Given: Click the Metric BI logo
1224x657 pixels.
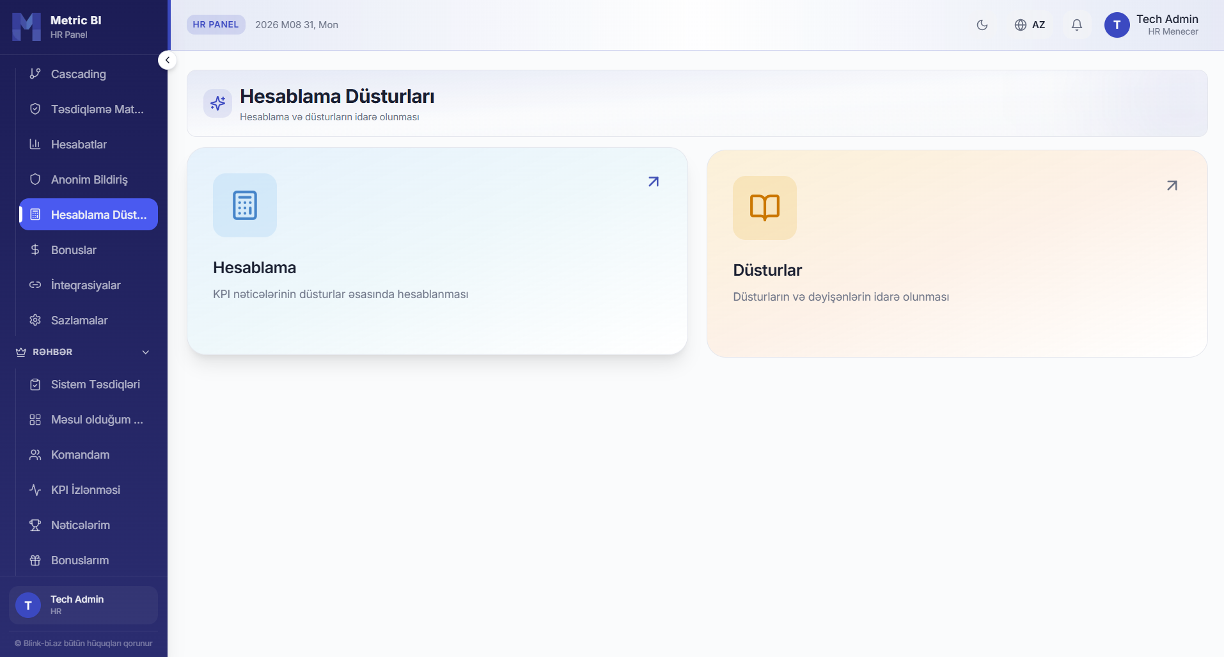Looking at the screenshot, I should click(27, 27).
